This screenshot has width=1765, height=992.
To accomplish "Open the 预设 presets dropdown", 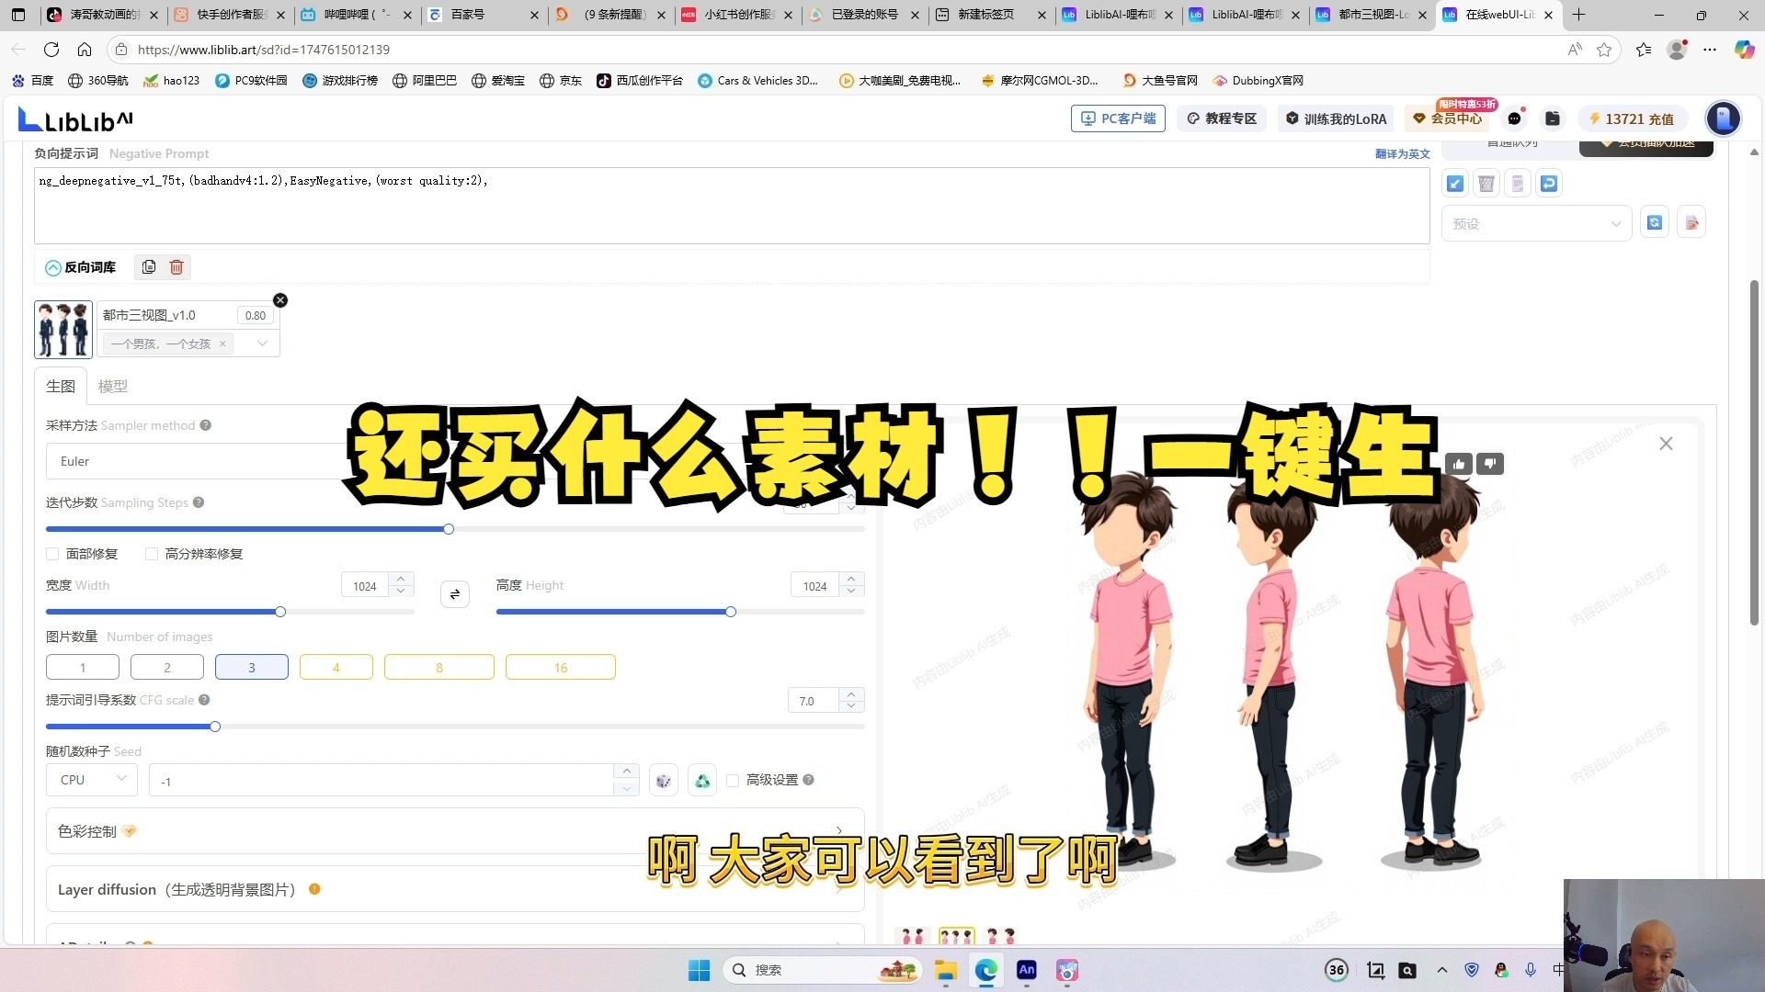I will click(1535, 222).
